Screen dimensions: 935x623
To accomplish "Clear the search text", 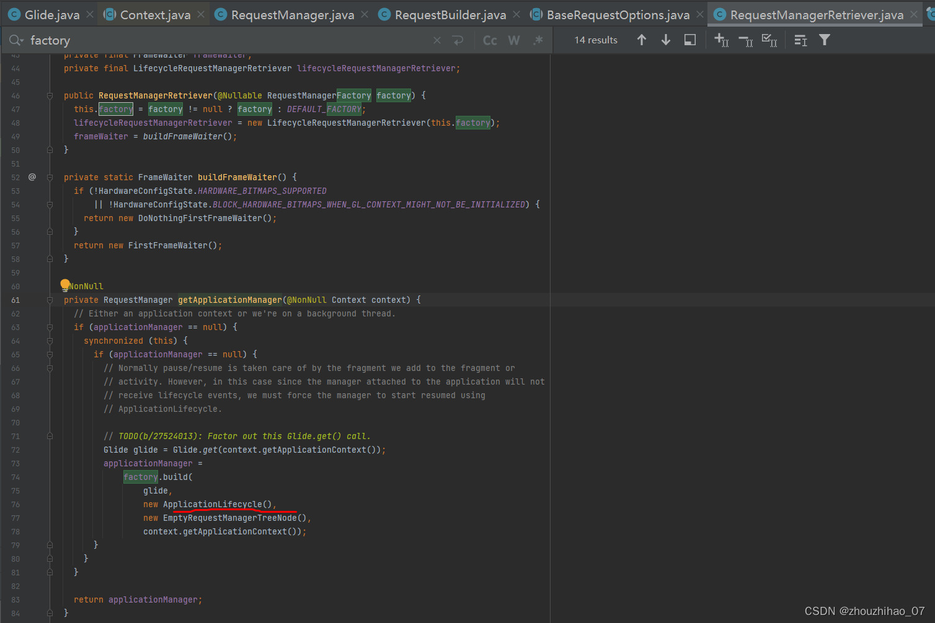I will pyautogui.click(x=437, y=40).
